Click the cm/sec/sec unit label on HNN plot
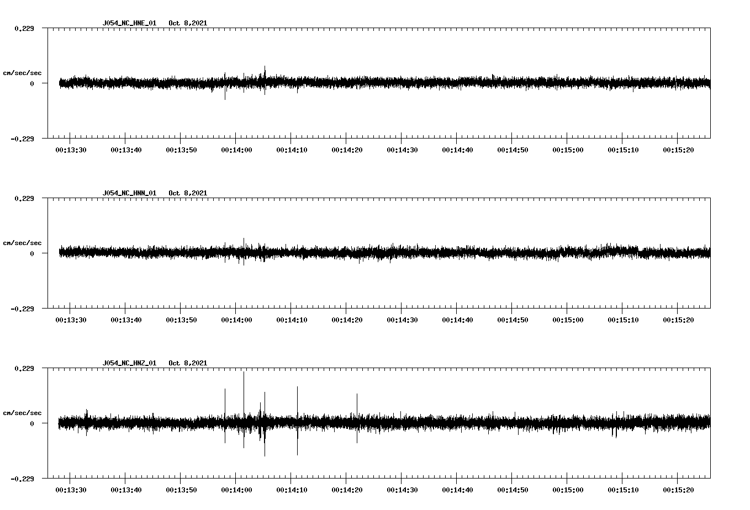Viewport: 750px width, 510px height. 22,243
